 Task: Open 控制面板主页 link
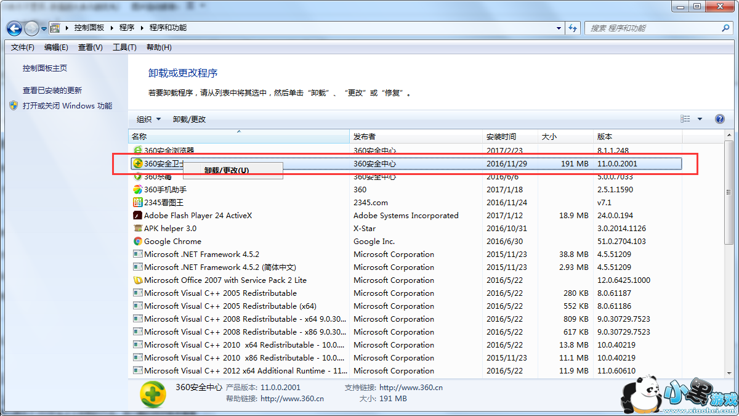tap(45, 68)
